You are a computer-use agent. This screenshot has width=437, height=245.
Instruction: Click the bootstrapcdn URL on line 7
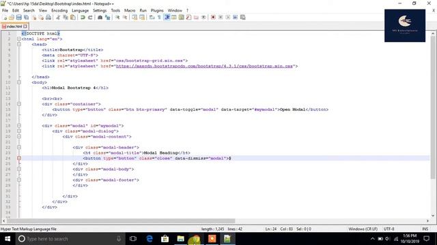(204, 66)
